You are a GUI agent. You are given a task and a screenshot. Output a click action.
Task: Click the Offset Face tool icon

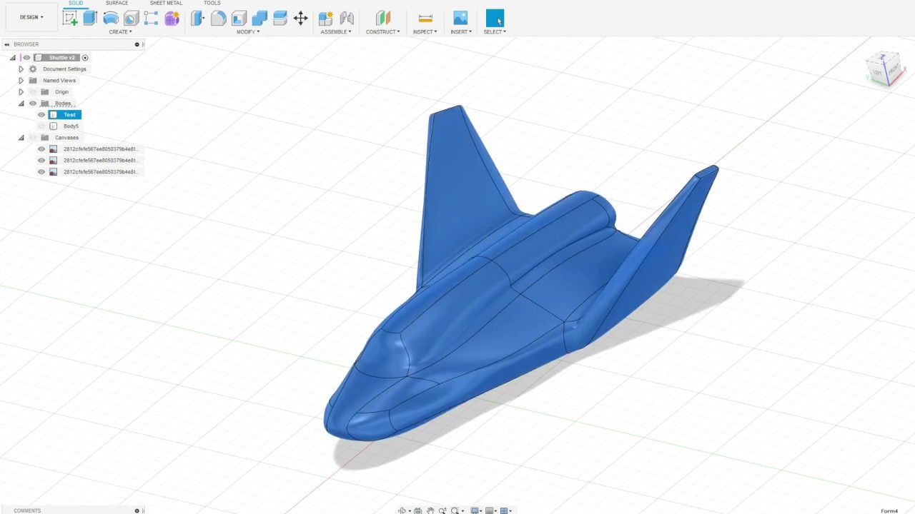(x=280, y=19)
